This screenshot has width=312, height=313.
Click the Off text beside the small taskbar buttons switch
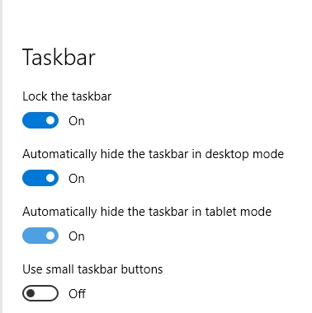[x=77, y=294]
